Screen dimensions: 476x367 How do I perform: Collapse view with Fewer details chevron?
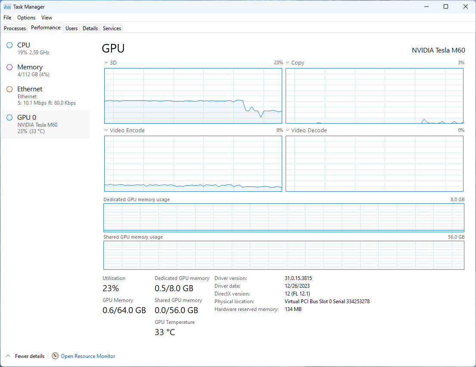click(x=8, y=356)
